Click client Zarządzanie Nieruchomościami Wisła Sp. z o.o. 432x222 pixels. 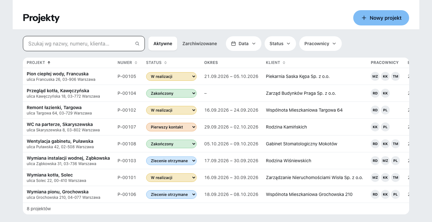click(x=314, y=177)
